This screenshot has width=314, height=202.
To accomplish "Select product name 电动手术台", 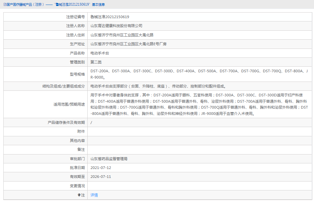I will point(100,53).
